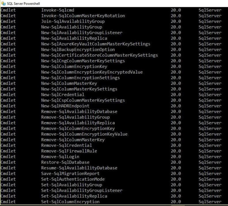Click Resume-SqlAvailabilityDatabase text
The width and height of the screenshot is (228, 206).
coord(79,168)
